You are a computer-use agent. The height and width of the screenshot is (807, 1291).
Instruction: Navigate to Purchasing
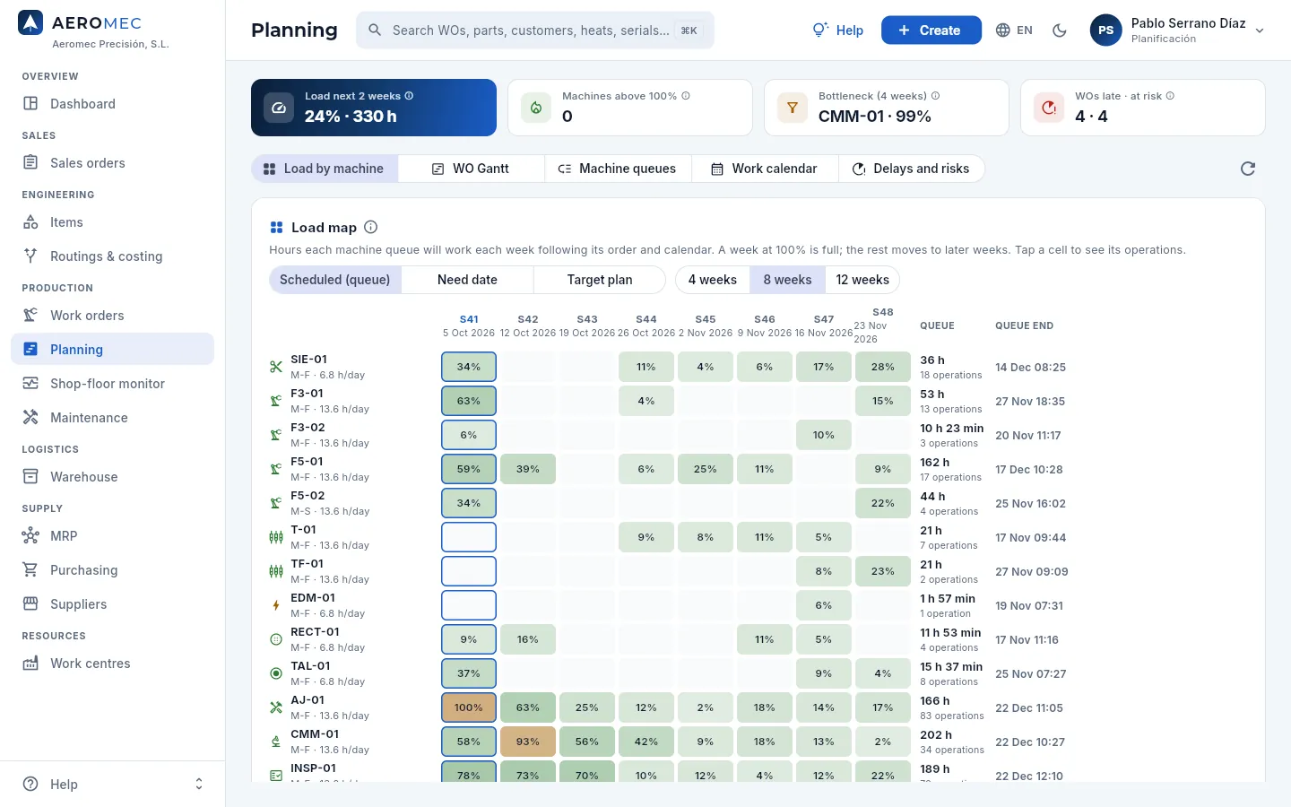point(113,570)
